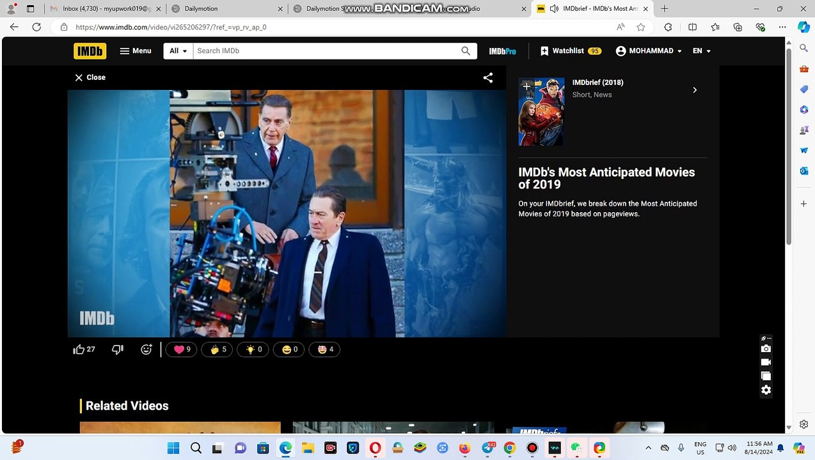815x460 pixels.
Task: Add IMDbrief poster to watchlist with plus
Action: [x=526, y=86]
